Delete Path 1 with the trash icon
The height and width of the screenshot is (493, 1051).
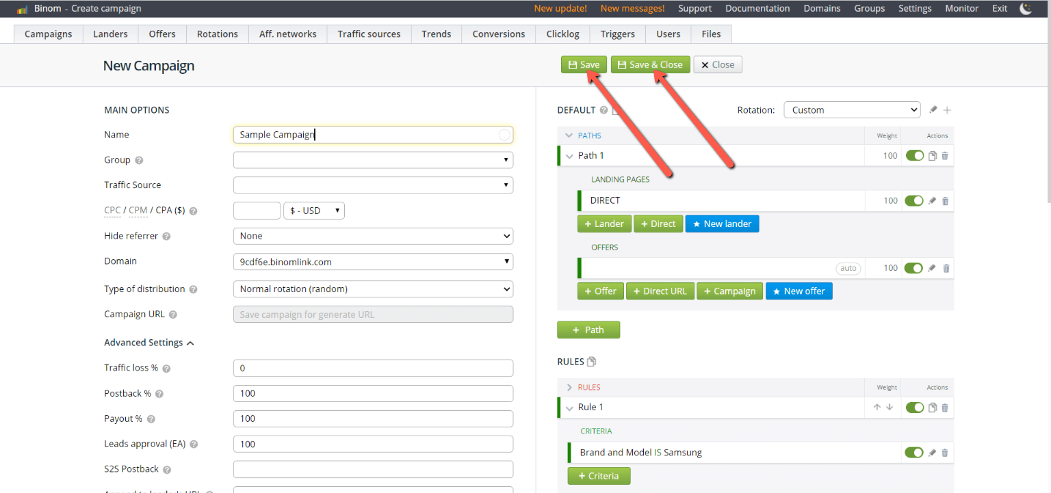[945, 156]
